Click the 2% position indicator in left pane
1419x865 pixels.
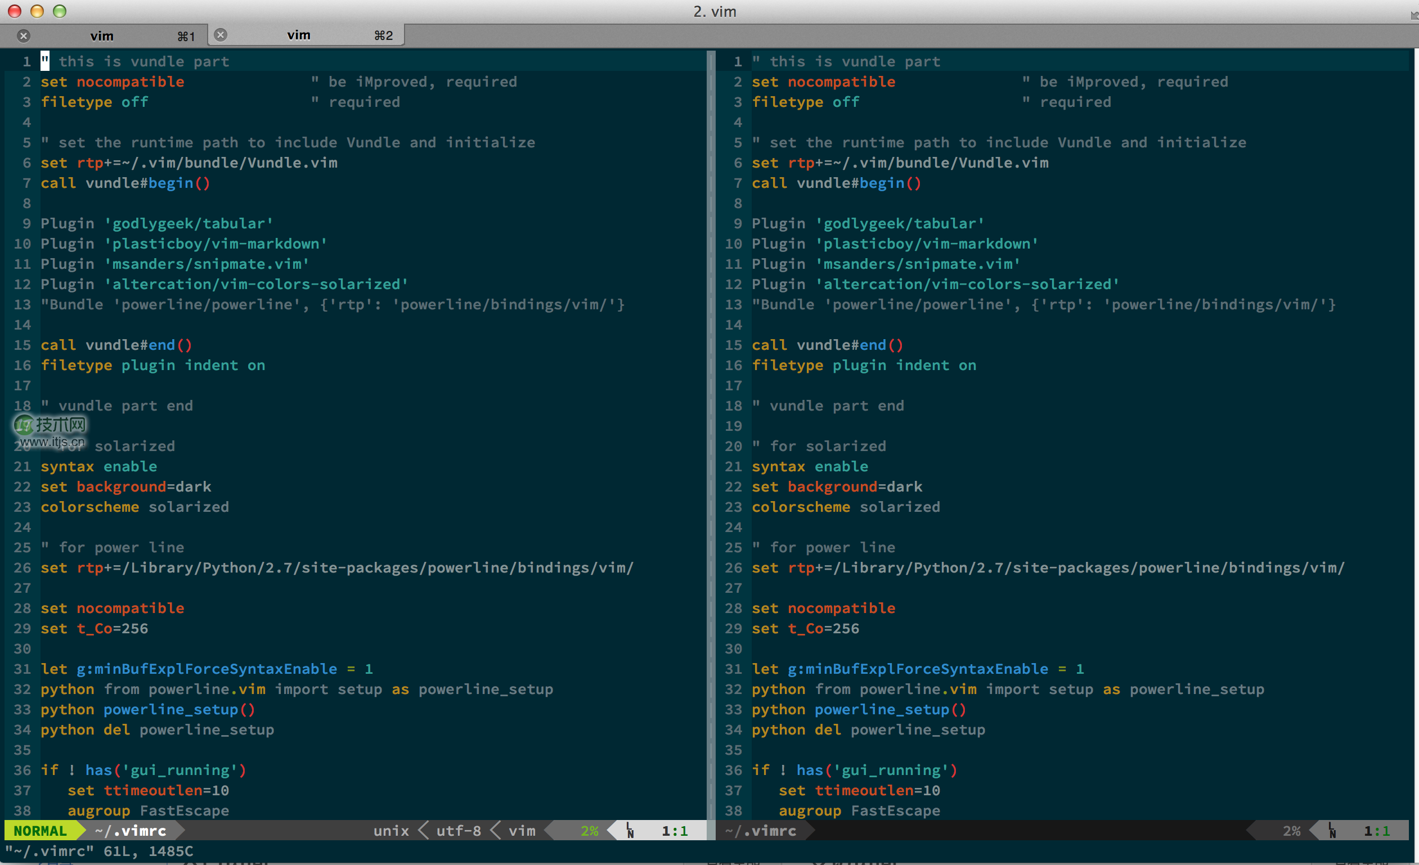[x=590, y=831]
